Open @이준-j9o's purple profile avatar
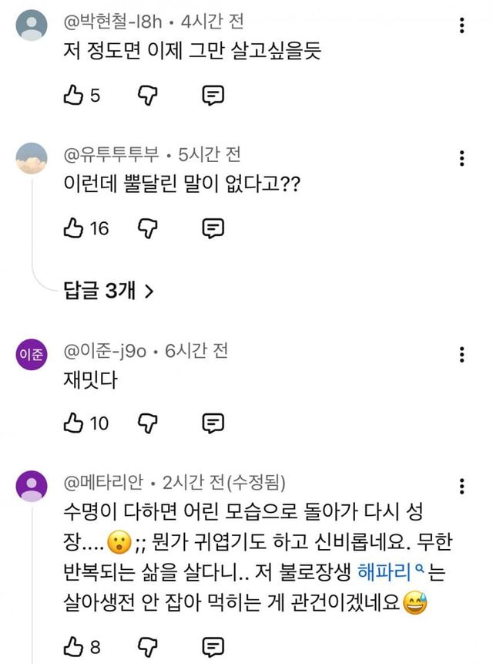 [32, 355]
